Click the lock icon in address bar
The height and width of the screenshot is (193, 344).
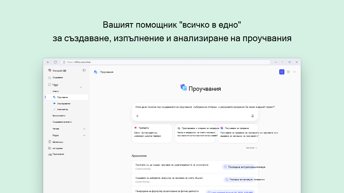(x=64, y=62)
